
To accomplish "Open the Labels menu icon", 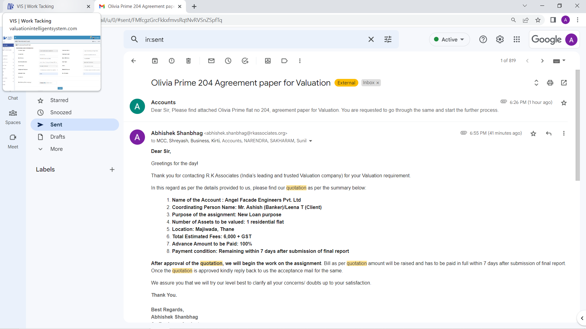I will [284, 61].
